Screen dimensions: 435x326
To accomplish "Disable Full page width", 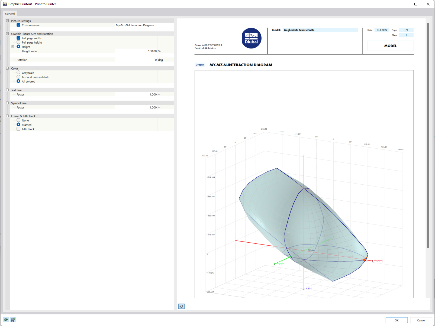I will tap(18, 38).
